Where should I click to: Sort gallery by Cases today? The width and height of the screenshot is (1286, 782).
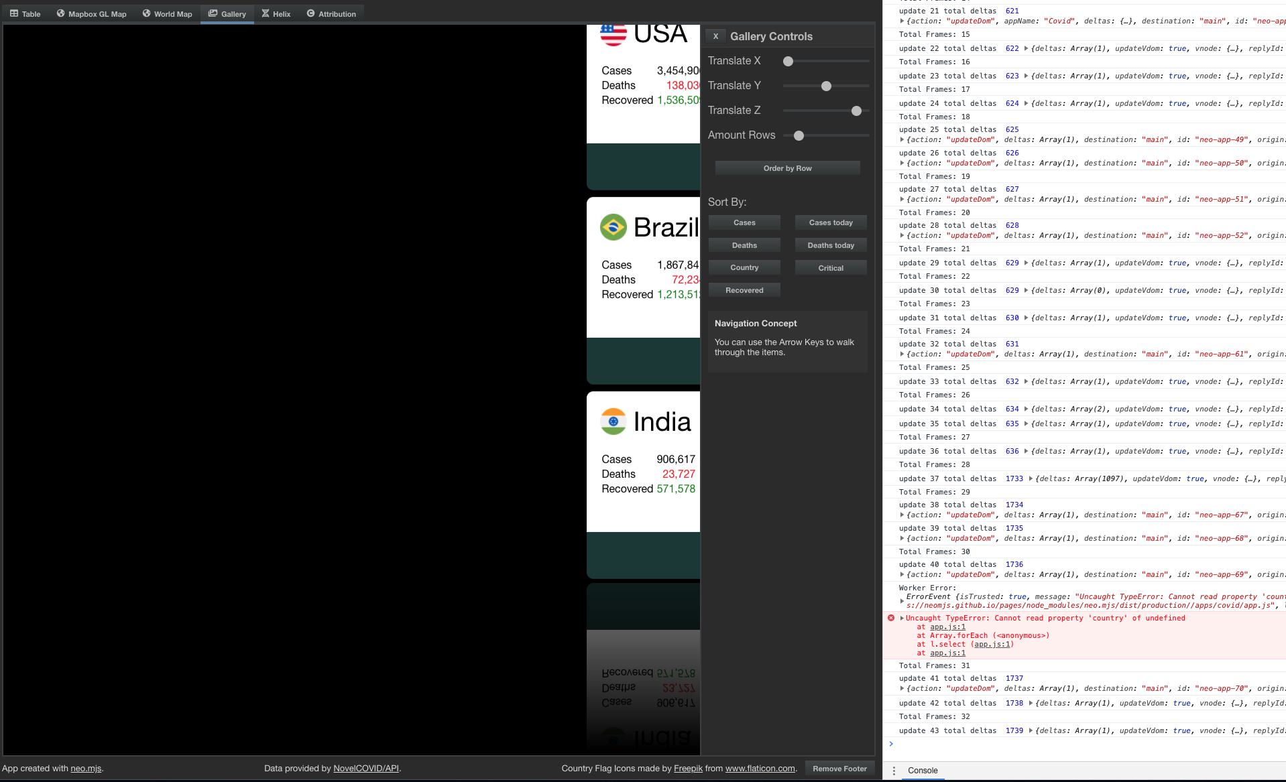[x=831, y=222]
